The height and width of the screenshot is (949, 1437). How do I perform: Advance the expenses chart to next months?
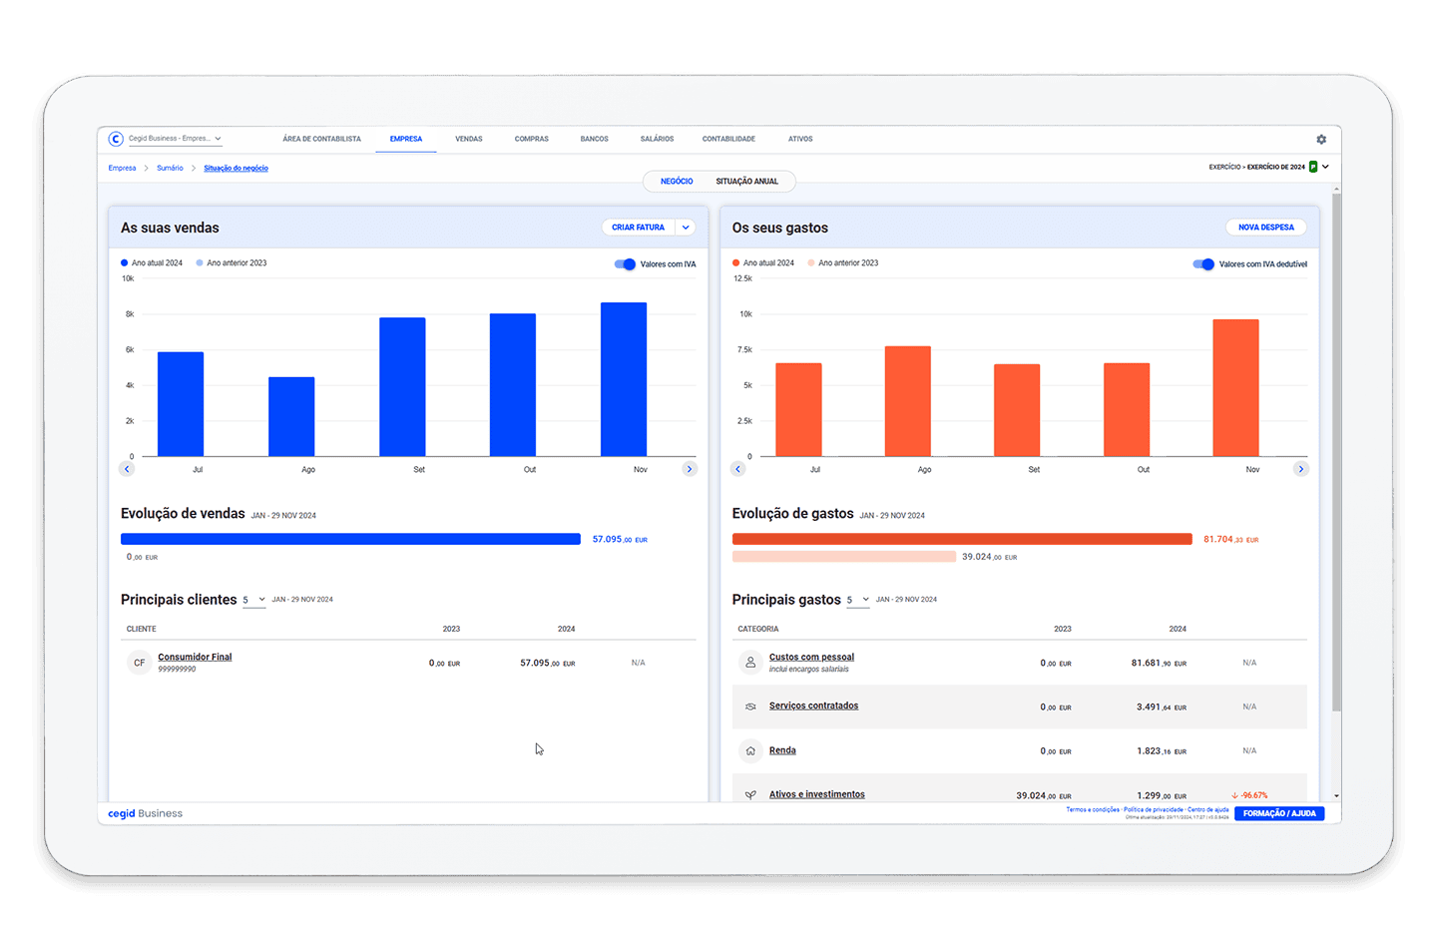[1300, 469]
